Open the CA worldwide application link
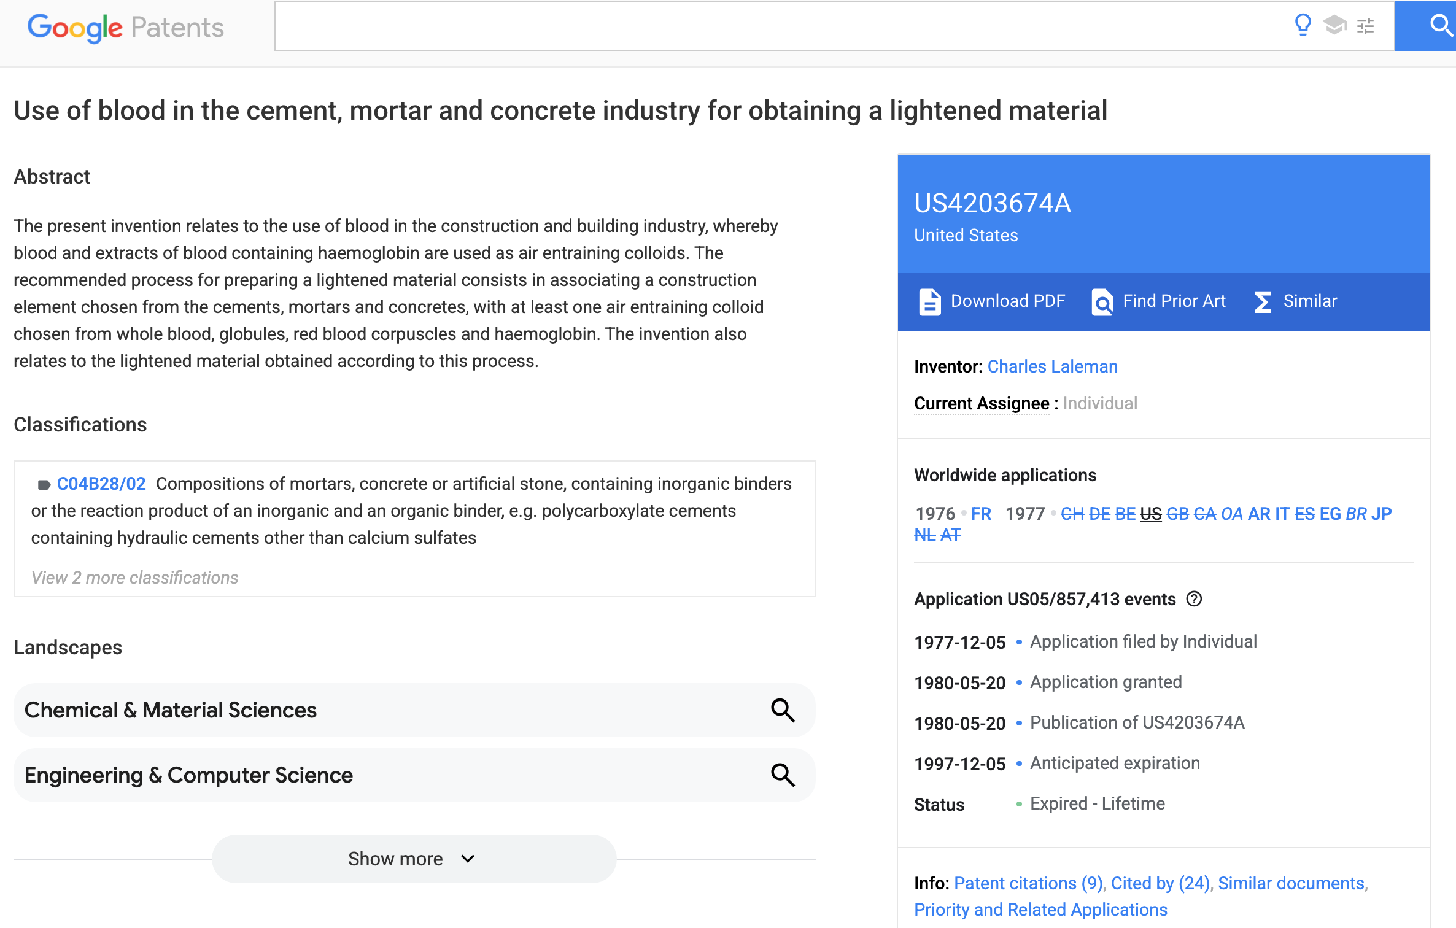The width and height of the screenshot is (1456, 928). [1205, 514]
